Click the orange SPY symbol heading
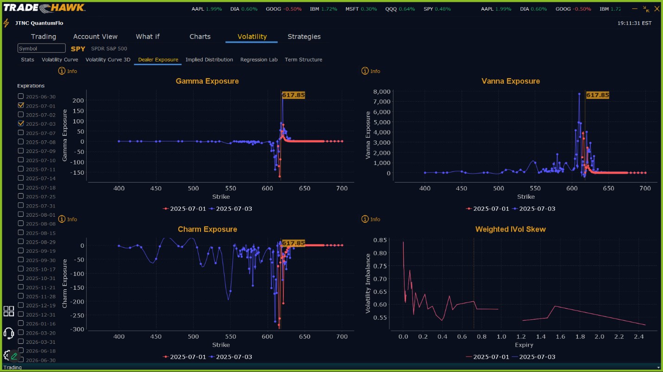663x372 pixels. tap(78, 49)
